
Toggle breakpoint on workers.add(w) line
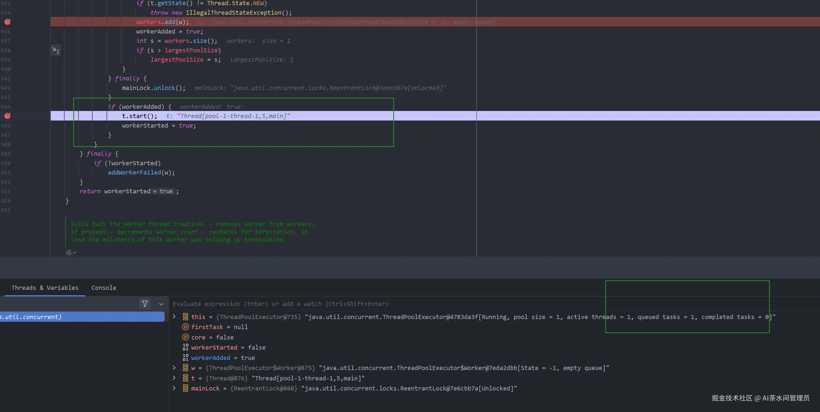coord(7,22)
